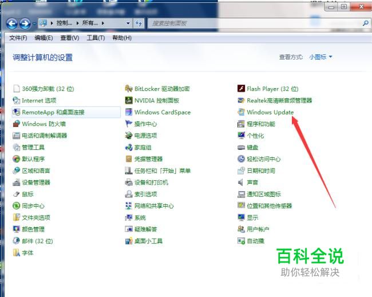Click the 所有... breadcrumb segment

pos(90,23)
